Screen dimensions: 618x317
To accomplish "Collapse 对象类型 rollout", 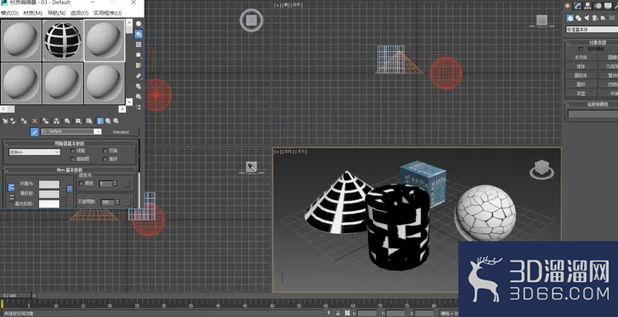I will coord(592,42).
